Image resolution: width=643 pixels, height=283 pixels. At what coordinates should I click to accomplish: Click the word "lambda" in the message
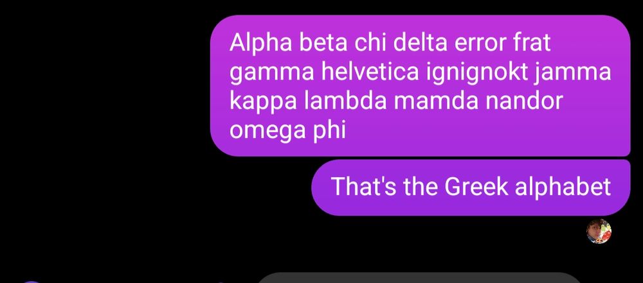click(345, 101)
